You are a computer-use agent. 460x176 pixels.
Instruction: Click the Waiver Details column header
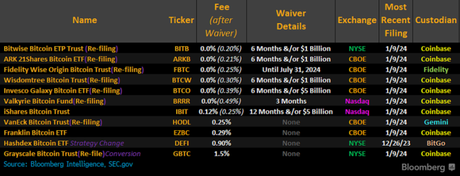coord(291,20)
